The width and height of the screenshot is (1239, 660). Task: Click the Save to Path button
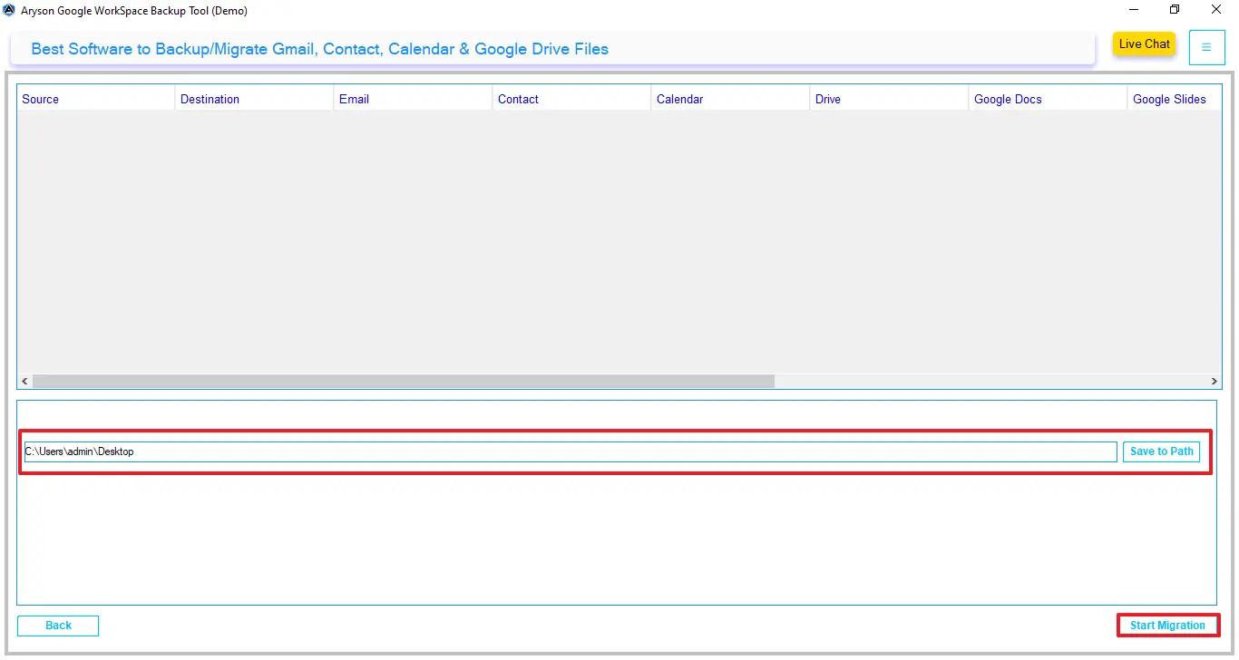pos(1161,451)
